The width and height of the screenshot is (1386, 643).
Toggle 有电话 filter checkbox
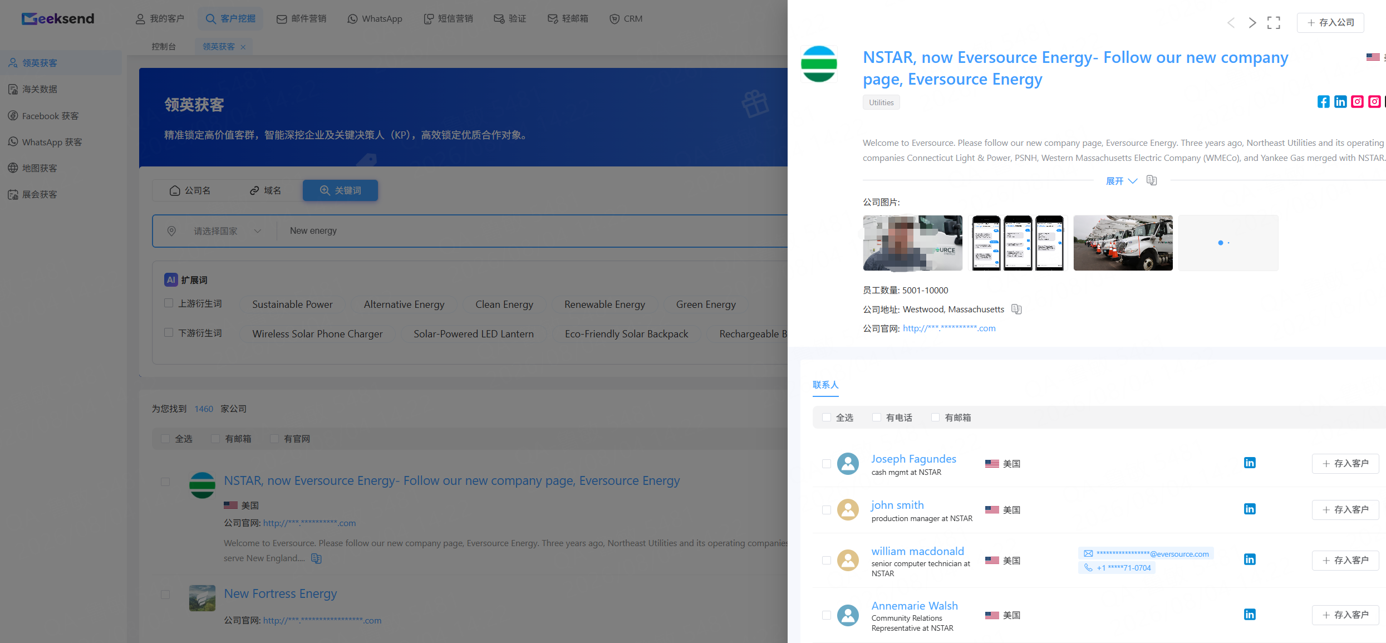pos(877,418)
